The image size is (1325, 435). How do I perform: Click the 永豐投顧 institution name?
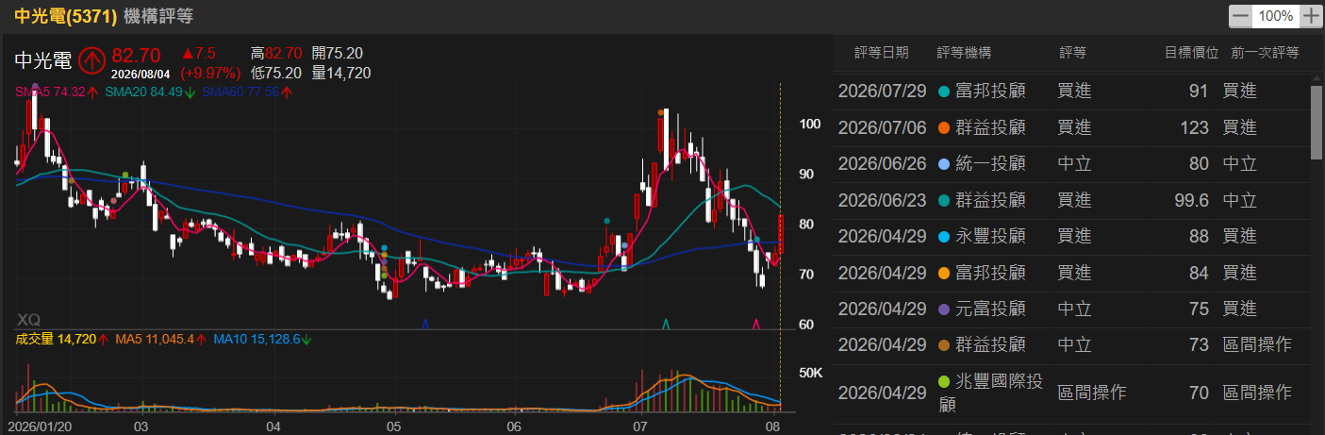click(990, 237)
